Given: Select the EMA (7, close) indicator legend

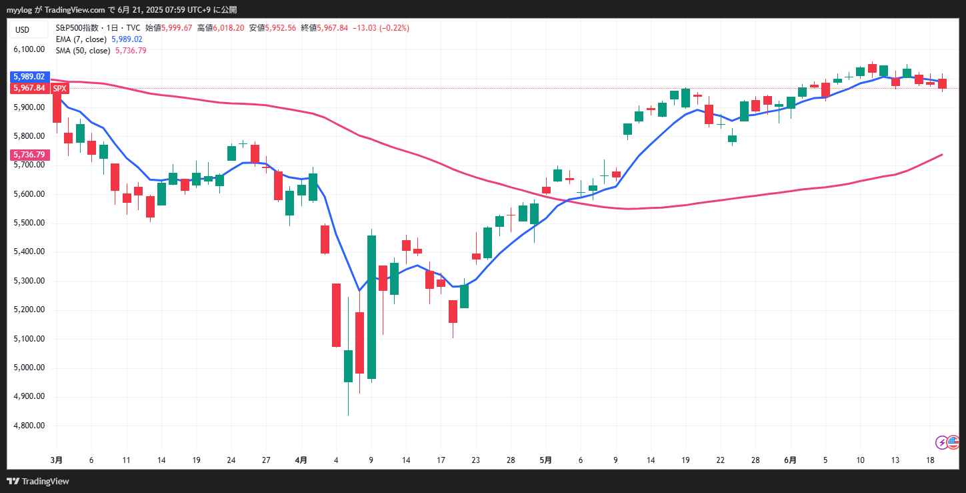Looking at the screenshot, I should tap(81, 39).
